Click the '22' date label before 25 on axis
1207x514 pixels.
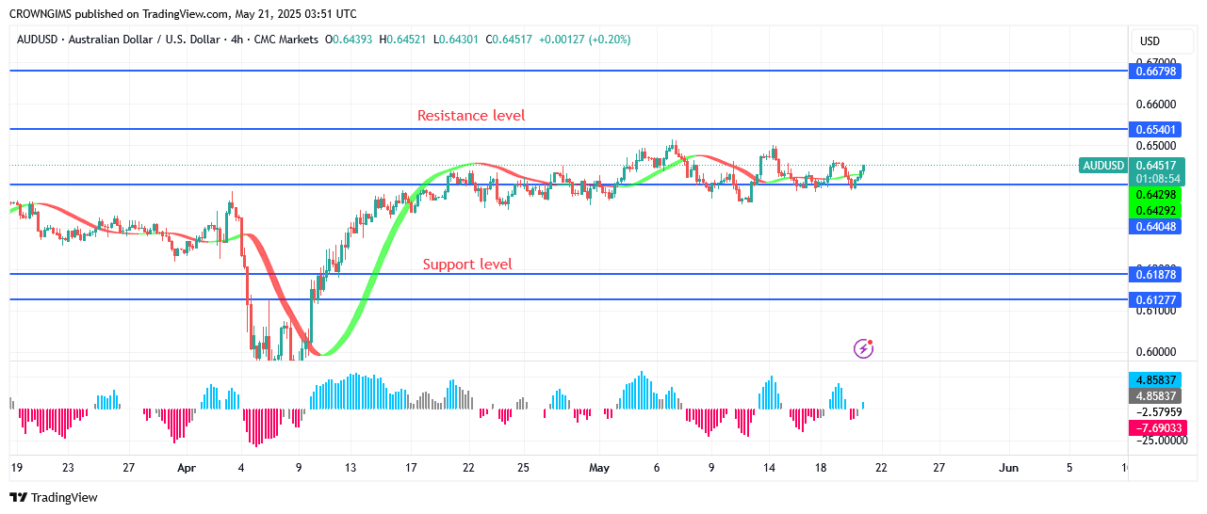click(468, 467)
